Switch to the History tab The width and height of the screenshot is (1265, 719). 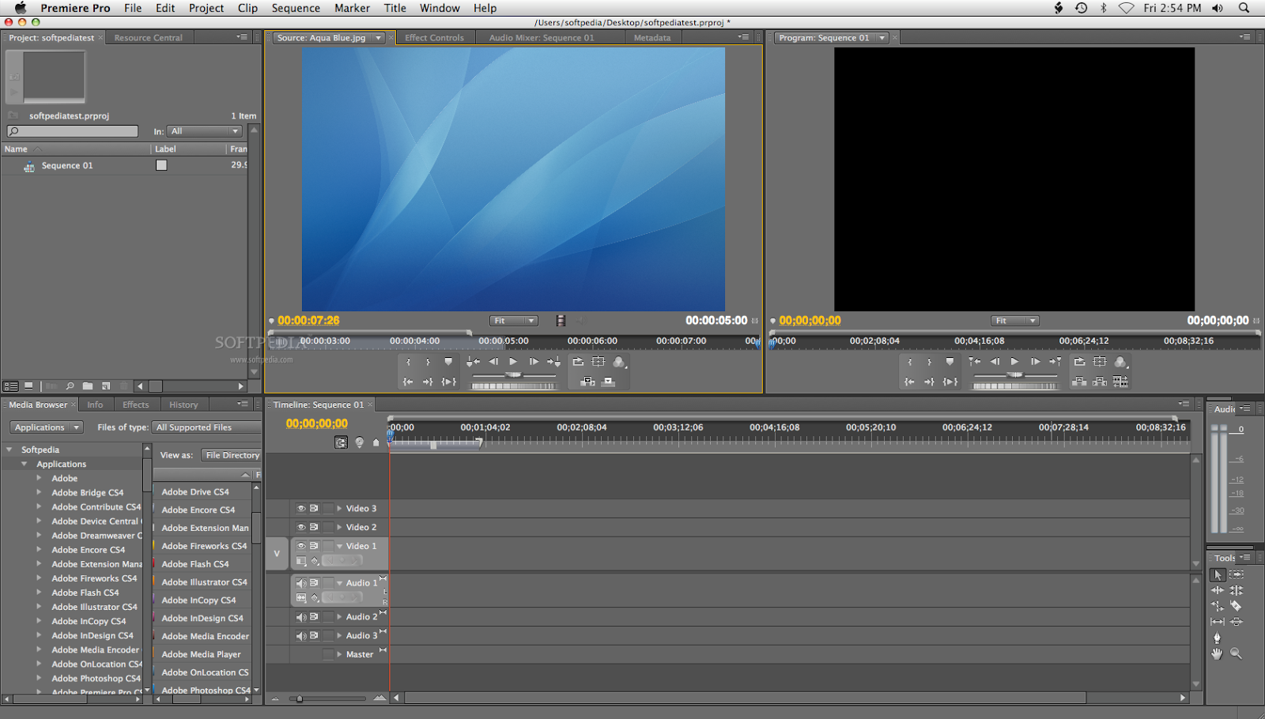point(183,405)
